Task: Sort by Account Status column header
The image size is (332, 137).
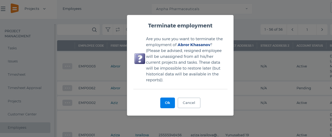Action: coord(310,46)
